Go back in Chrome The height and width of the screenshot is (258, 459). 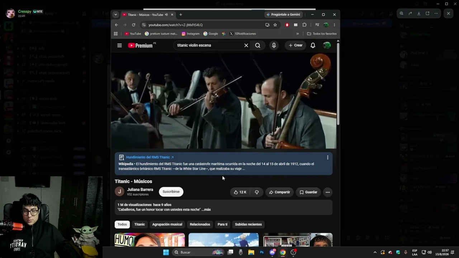pos(116,25)
